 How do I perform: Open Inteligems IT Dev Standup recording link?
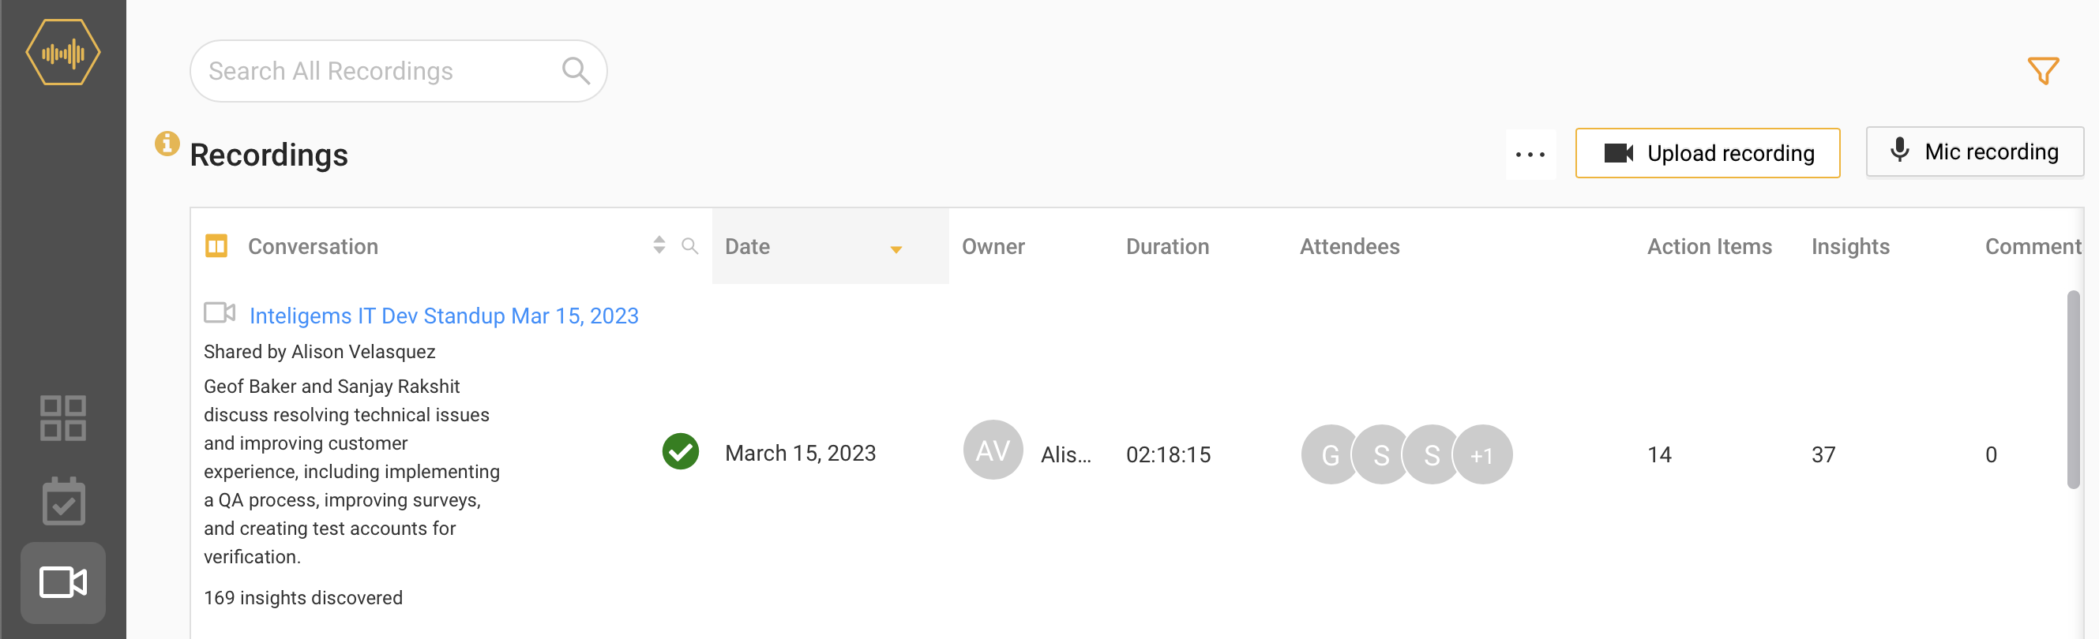pyautogui.click(x=443, y=316)
